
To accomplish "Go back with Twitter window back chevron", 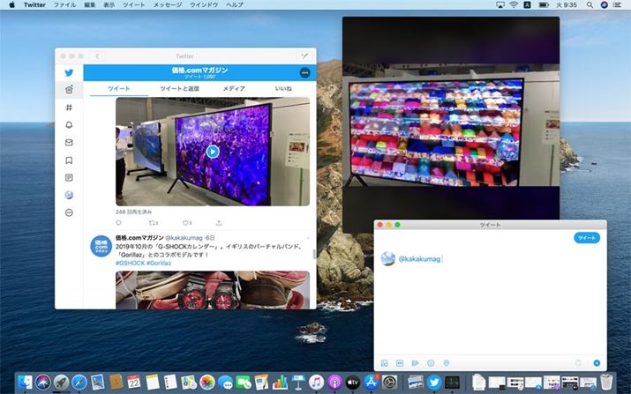I will click(x=97, y=56).
